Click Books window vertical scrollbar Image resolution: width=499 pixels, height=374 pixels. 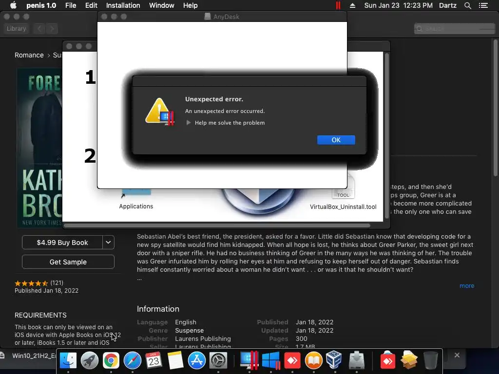(496, 108)
